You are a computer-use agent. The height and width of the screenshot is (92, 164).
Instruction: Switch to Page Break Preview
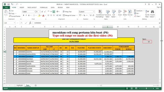[x=136, y=88]
